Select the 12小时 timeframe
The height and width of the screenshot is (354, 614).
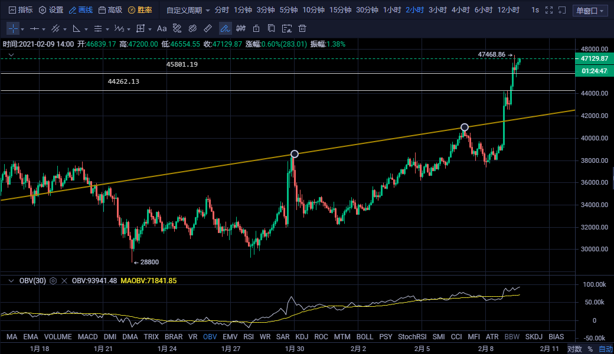(508, 10)
